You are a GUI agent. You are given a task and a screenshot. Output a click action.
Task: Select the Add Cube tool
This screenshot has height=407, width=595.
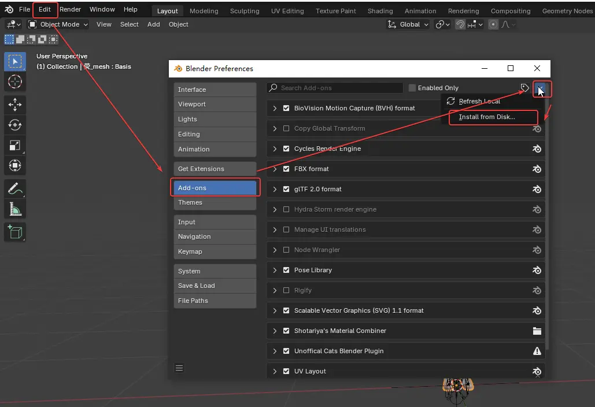(15, 232)
